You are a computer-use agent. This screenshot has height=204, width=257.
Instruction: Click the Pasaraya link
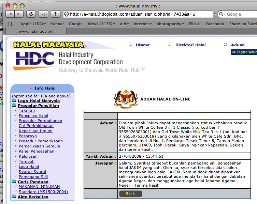(x=28, y=136)
